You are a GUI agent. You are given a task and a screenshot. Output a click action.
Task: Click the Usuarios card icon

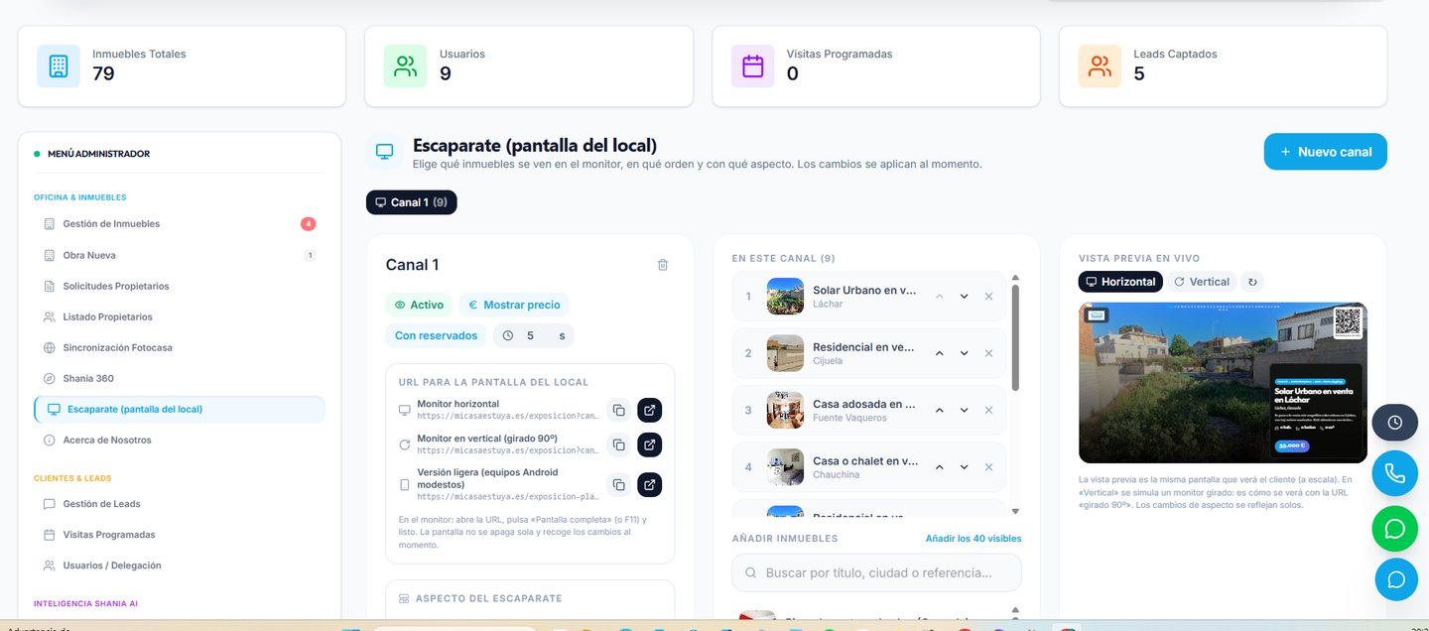(x=406, y=65)
